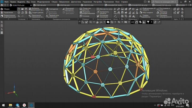Image resolution: width=192 pixels, height=108 pixels.
Task: Open the Диагностика menu
Action: coord(76,2)
